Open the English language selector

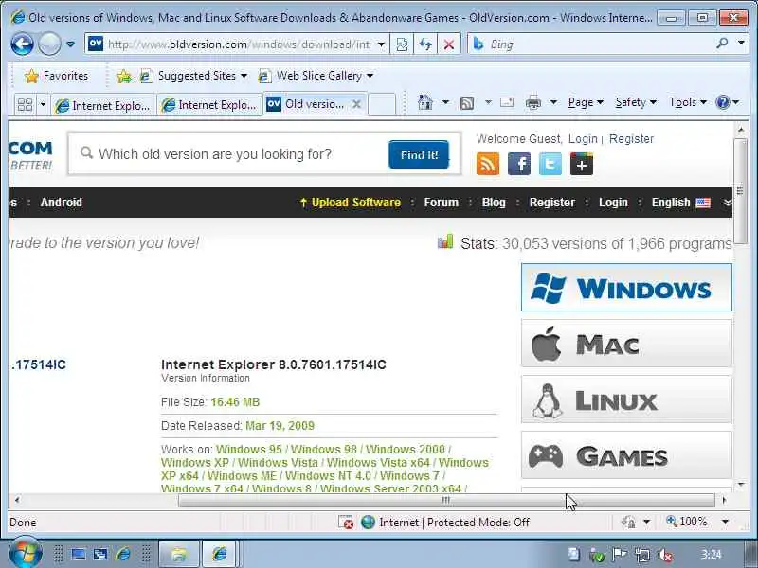pyautogui.click(x=680, y=203)
